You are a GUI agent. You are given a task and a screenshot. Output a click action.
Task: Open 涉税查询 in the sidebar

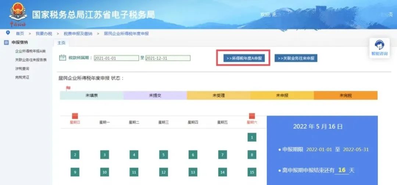pyautogui.click(x=22, y=69)
